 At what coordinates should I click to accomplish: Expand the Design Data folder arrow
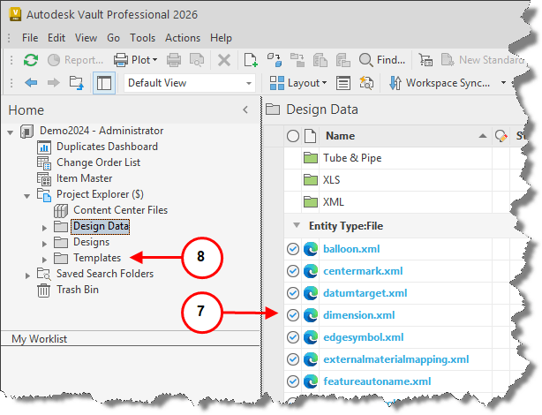44,228
